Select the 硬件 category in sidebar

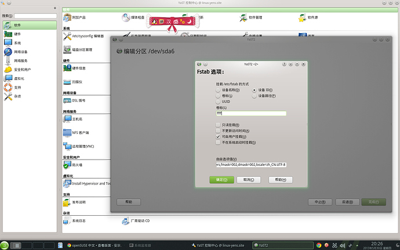[x=30, y=34]
